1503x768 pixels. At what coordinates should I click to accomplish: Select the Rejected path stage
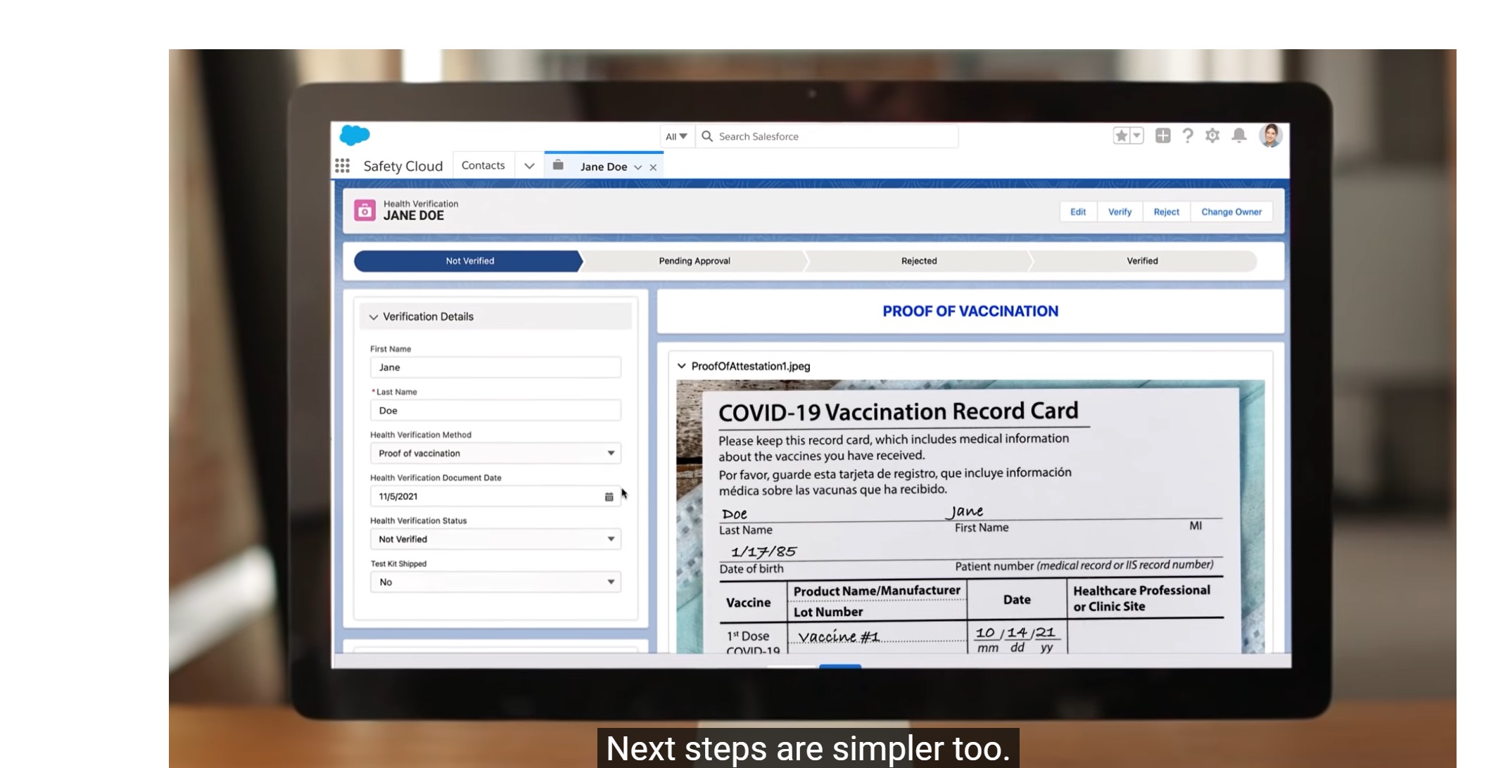(919, 261)
